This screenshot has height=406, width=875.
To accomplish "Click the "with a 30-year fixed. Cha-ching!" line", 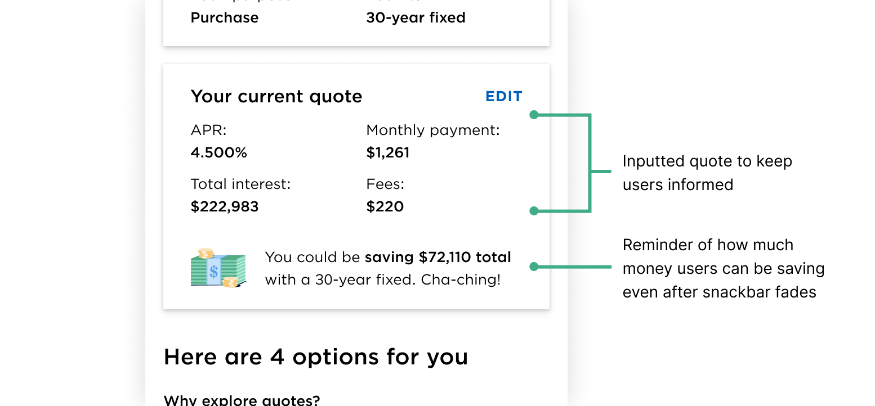I will (383, 279).
